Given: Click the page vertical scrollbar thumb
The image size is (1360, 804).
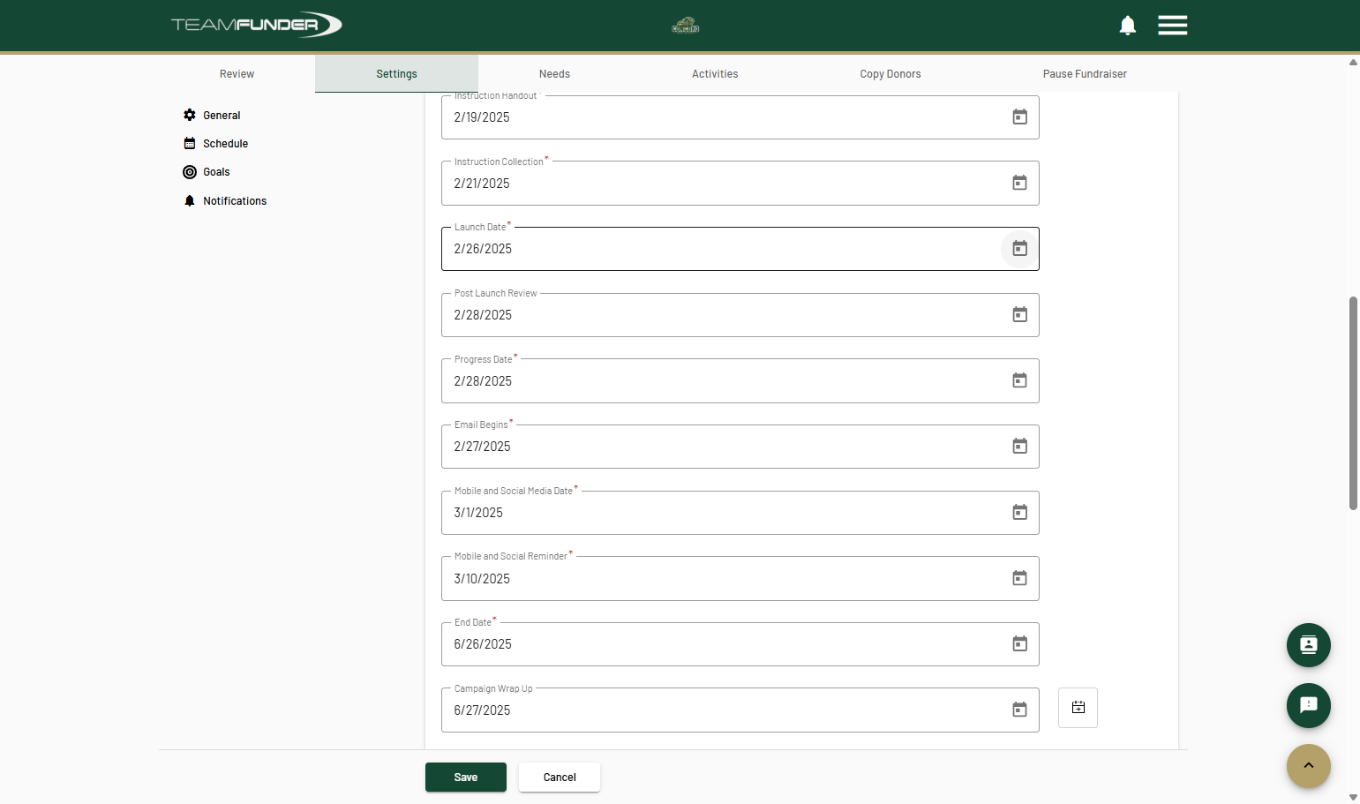Looking at the screenshot, I should [1353, 403].
